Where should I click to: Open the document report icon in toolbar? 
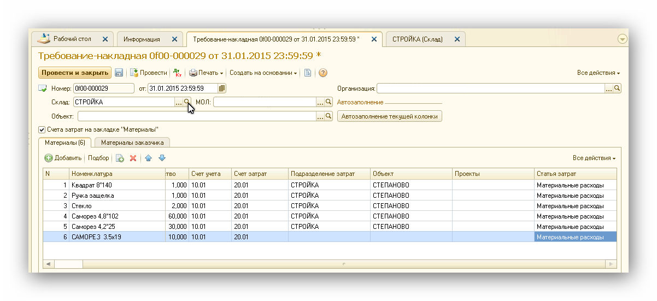click(x=308, y=73)
